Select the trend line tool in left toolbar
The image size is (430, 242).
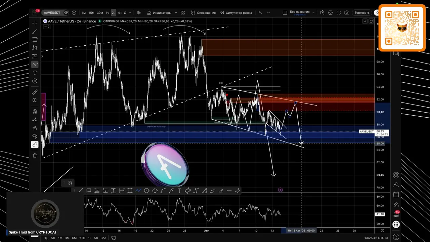tap(35, 31)
